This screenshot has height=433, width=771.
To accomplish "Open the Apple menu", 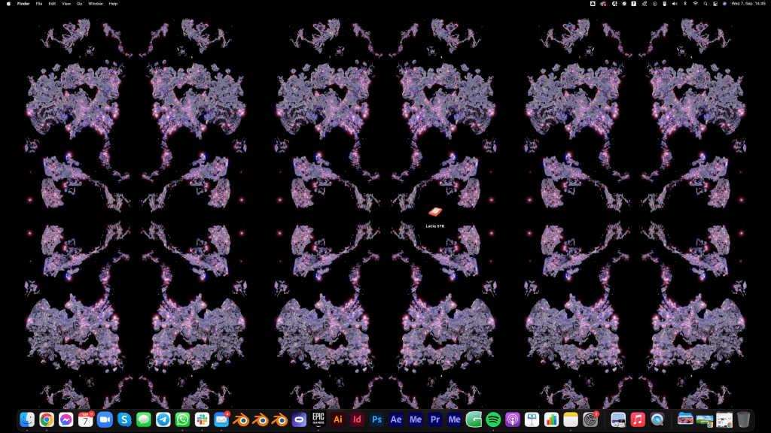I will 8,4.
